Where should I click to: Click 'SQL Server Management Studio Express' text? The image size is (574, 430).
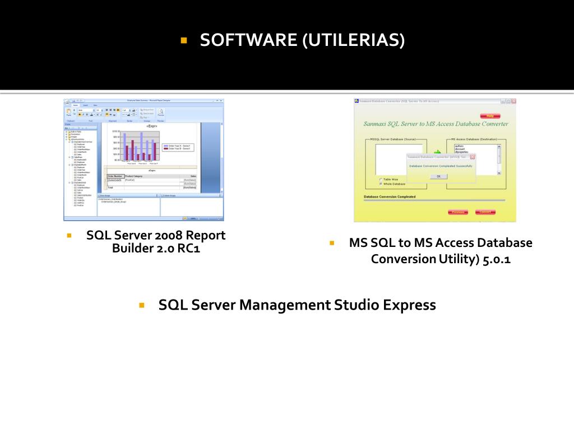coord(297,305)
